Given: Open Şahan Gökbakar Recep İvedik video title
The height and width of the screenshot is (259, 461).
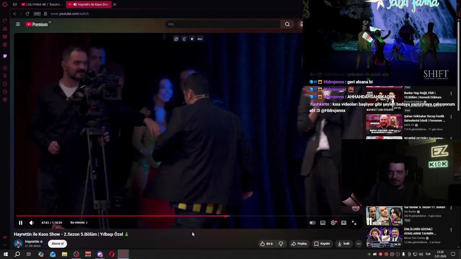Looking at the screenshot, I should point(424,118).
